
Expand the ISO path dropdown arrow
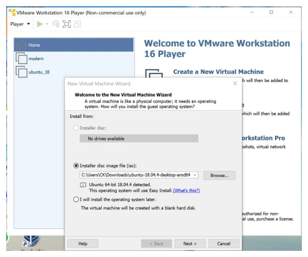coord(195,175)
